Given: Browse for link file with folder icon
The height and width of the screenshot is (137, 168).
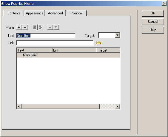Looking at the screenshot, I should [x=98, y=43].
